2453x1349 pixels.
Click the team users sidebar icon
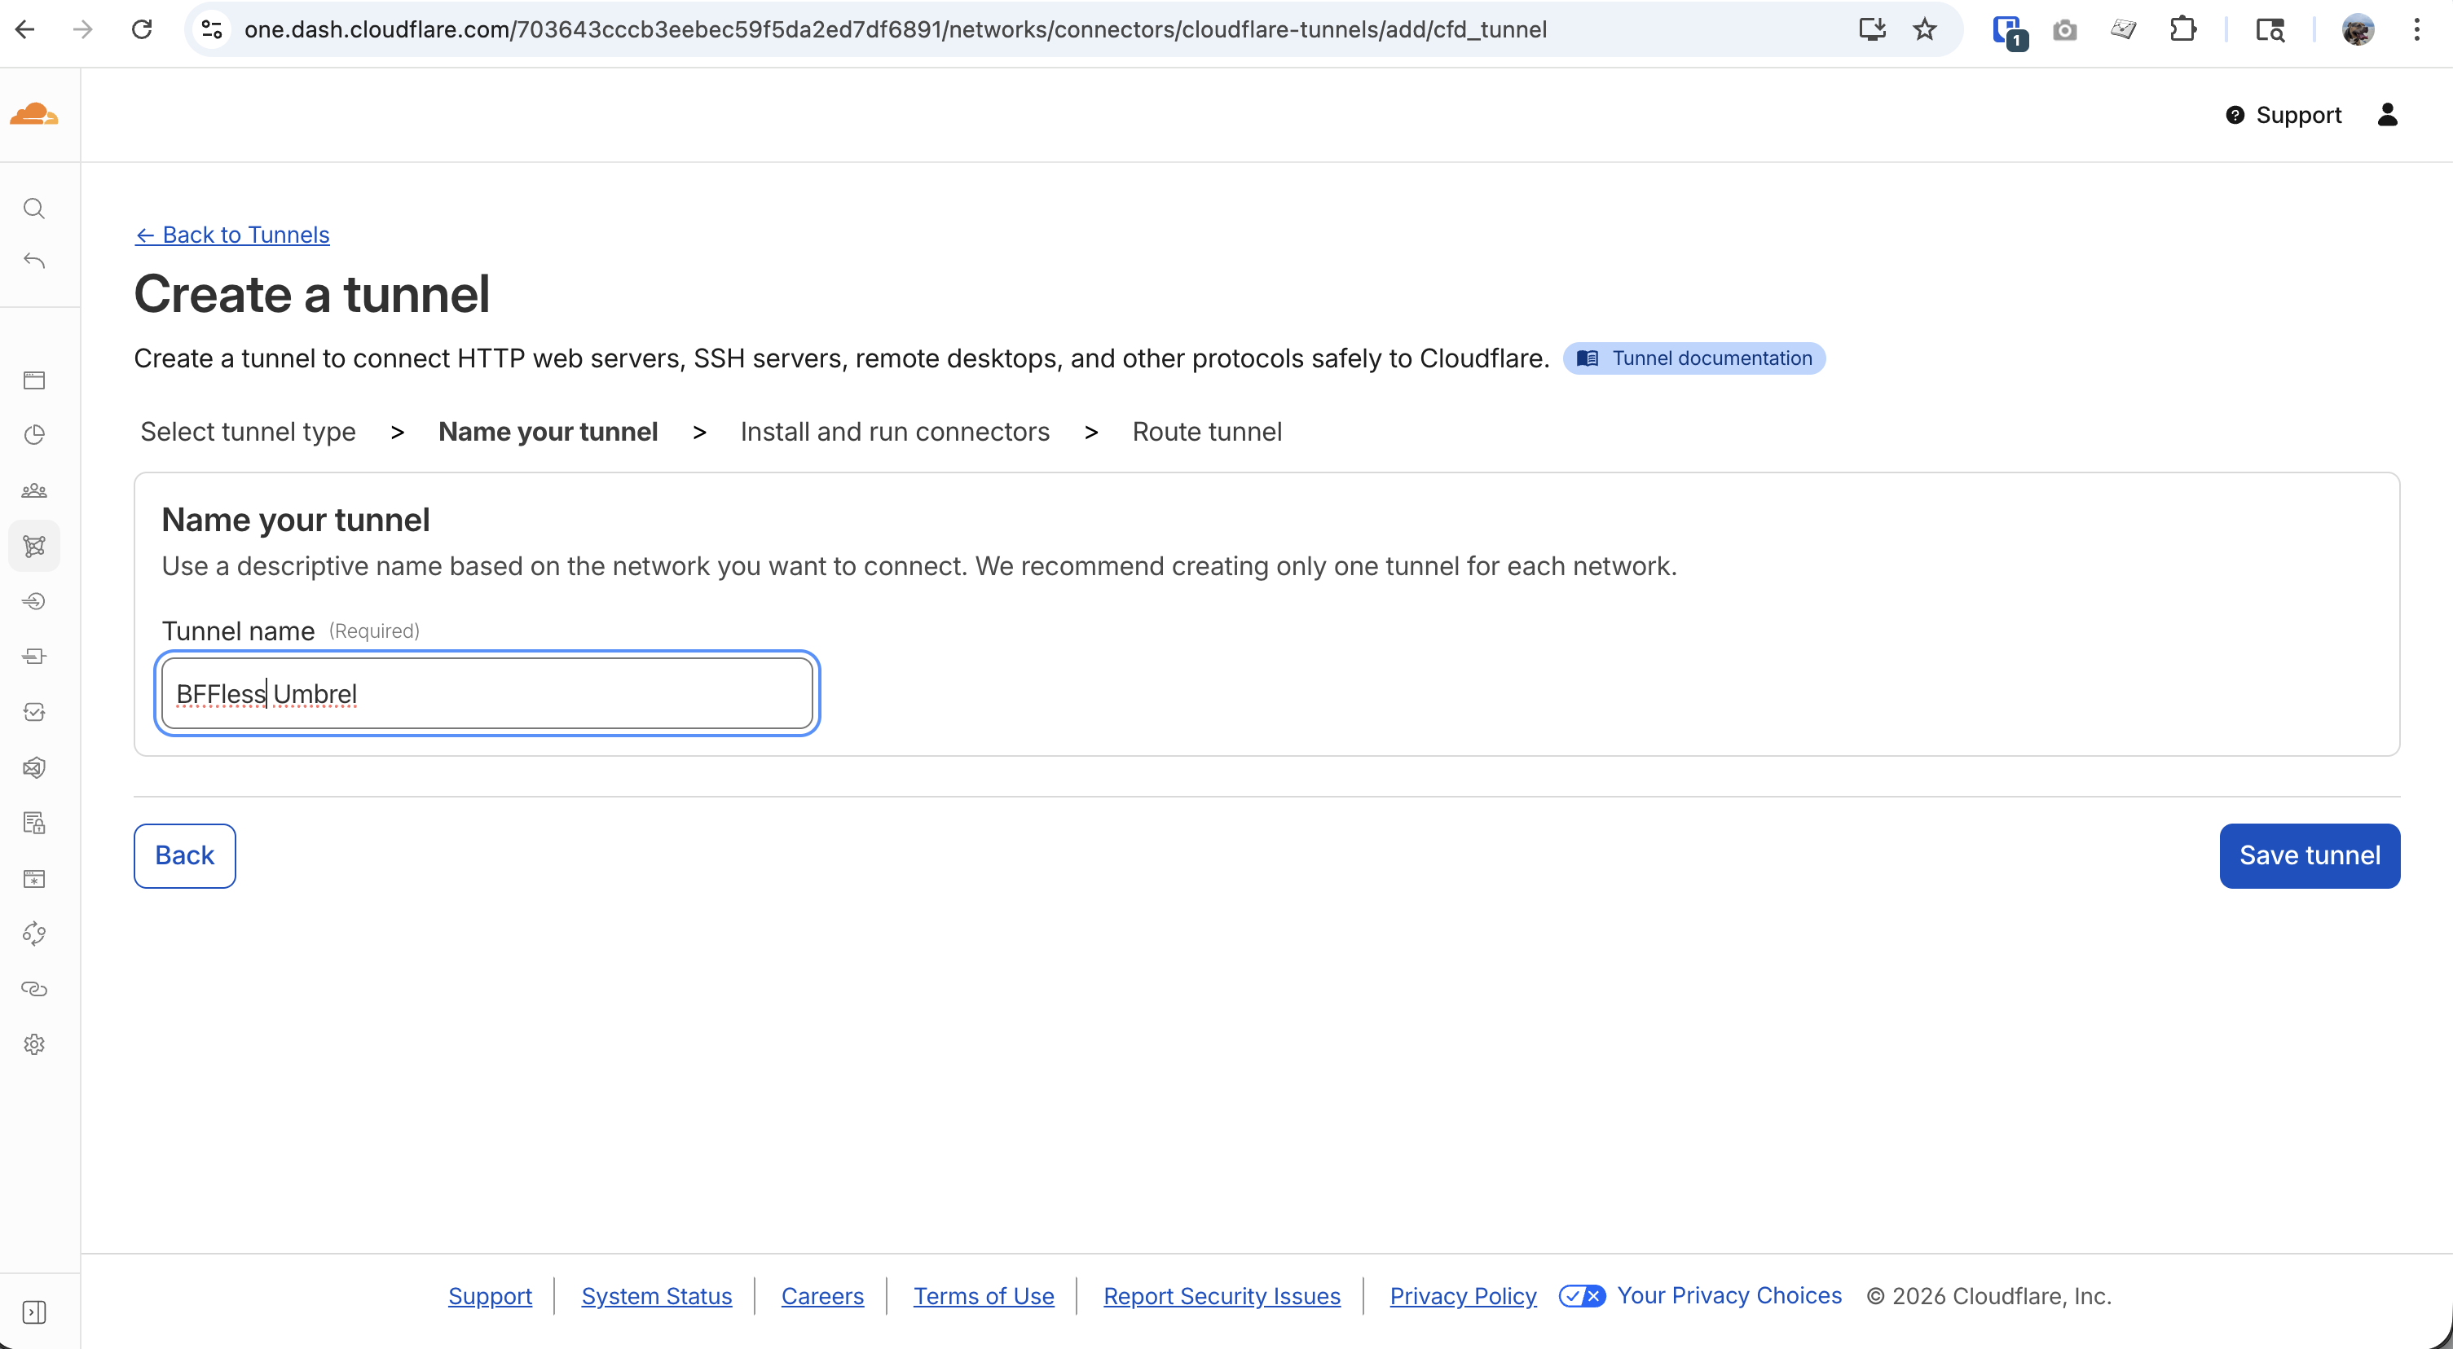[34, 490]
